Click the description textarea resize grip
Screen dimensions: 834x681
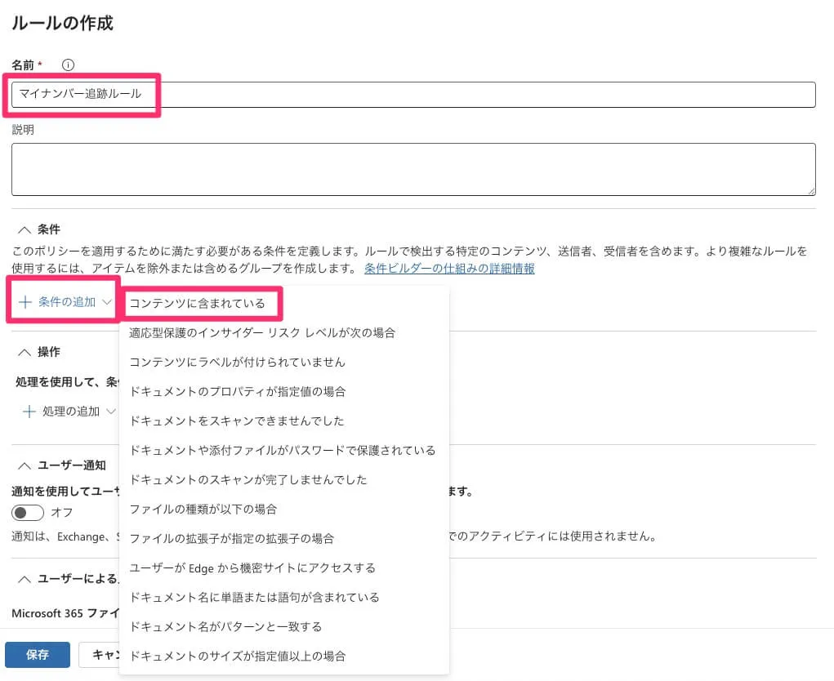pos(811,191)
